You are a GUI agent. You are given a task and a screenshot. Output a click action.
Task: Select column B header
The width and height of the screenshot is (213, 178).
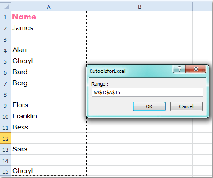pos(140,7)
